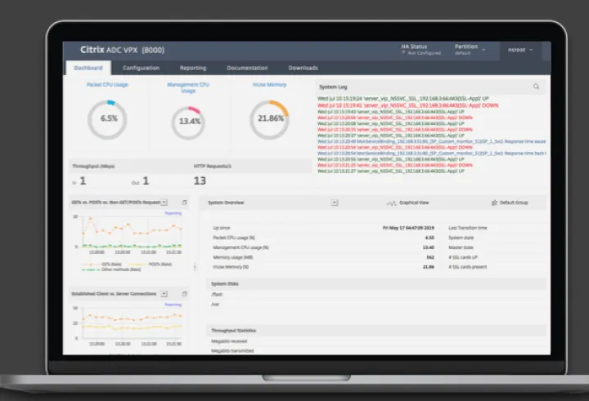Go to the Documentation tab
Screen dimensions: 589x401
pyautogui.click(x=247, y=68)
